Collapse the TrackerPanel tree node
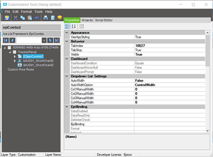213x157 pixels. click(10, 52)
